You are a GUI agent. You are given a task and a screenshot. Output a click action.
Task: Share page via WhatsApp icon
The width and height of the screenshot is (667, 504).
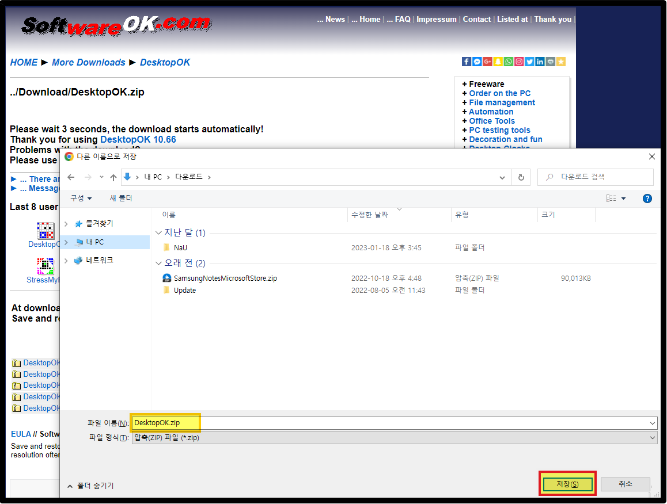pyautogui.click(x=509, y=62)
